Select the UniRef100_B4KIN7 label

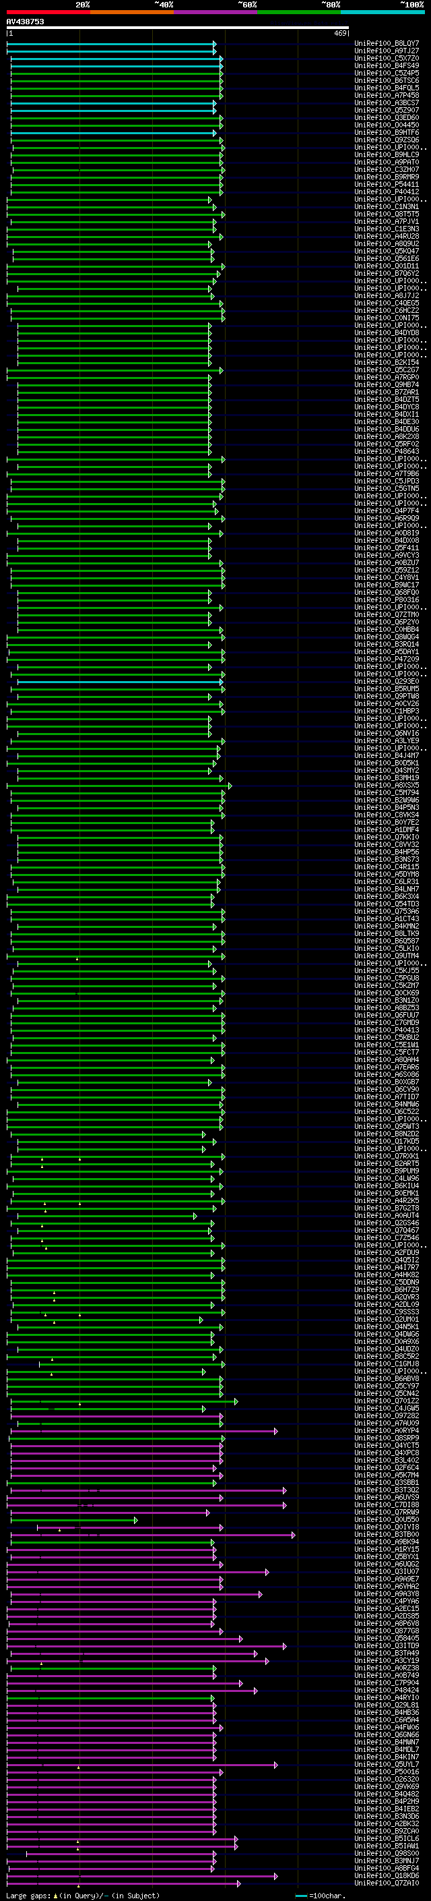387,1757
